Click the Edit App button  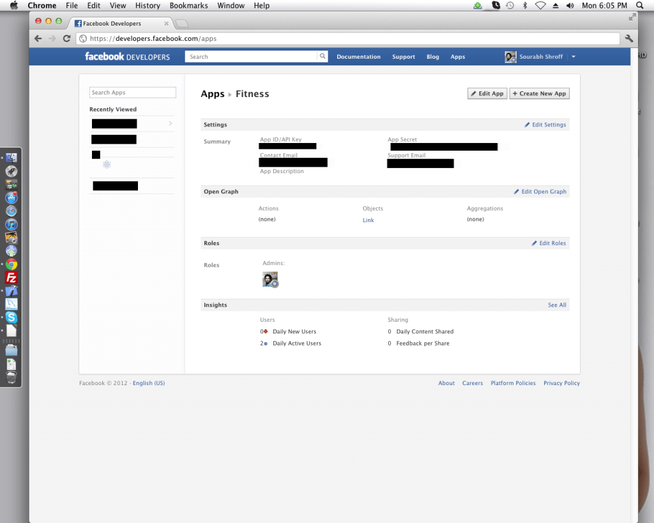point(487,93)
